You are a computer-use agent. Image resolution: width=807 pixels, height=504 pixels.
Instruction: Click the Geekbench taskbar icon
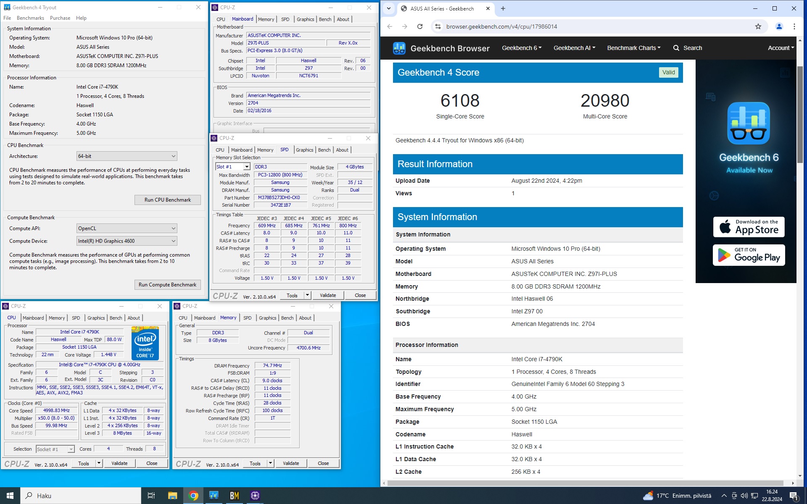(214, 496)
